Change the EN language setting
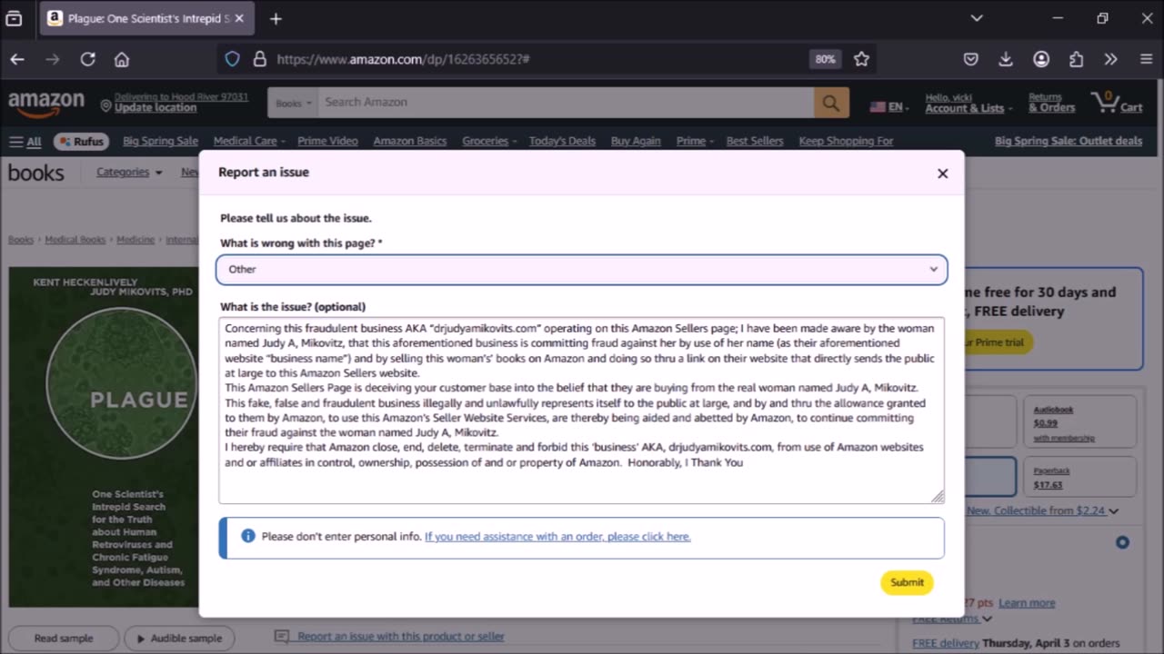 [890, 106]
